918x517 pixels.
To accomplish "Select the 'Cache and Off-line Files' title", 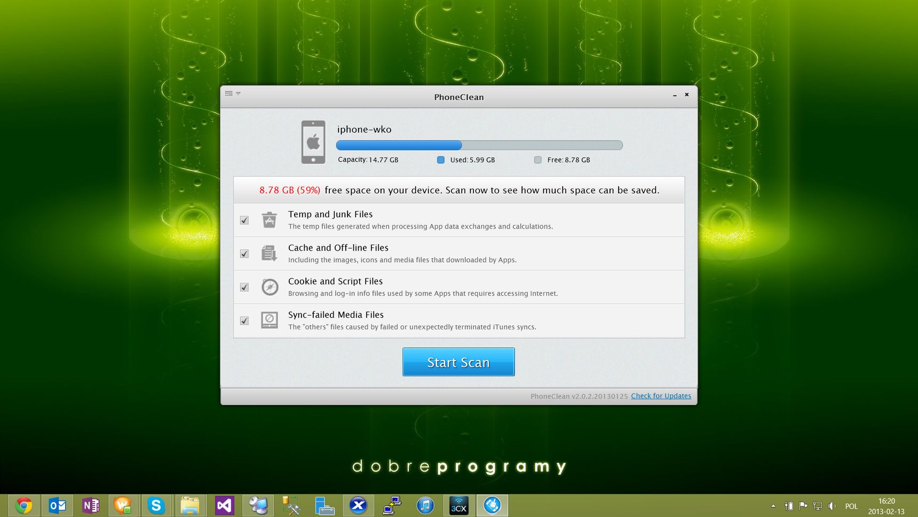I will click(338, 248).
